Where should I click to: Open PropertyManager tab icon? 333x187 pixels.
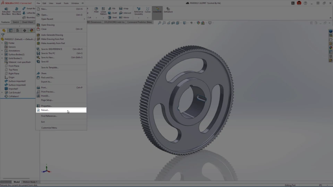click(11, 30)
